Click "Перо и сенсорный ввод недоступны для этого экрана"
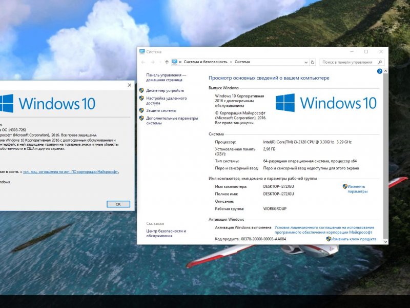The width and height of the screenshot is (410, 308). pyautogui.click(x=311, y=168)
